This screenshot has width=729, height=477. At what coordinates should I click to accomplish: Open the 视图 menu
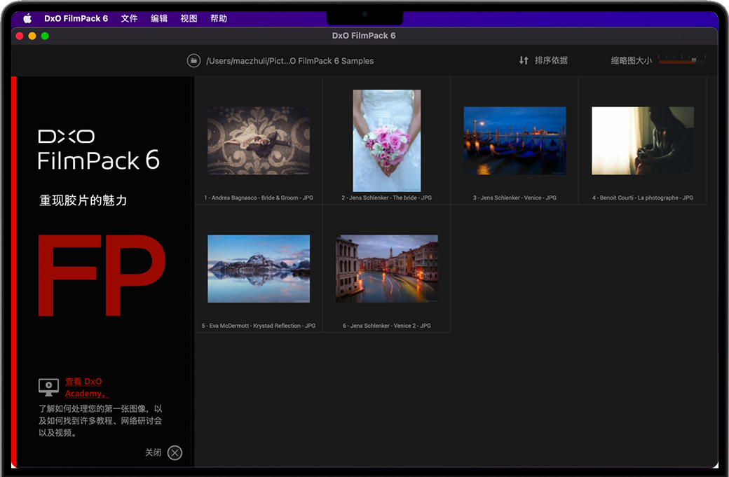tap(189, 19)
